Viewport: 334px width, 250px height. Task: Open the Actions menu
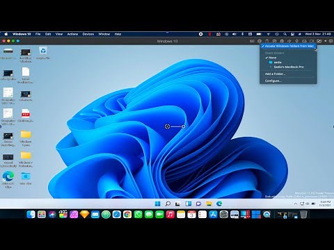(72, 34)
